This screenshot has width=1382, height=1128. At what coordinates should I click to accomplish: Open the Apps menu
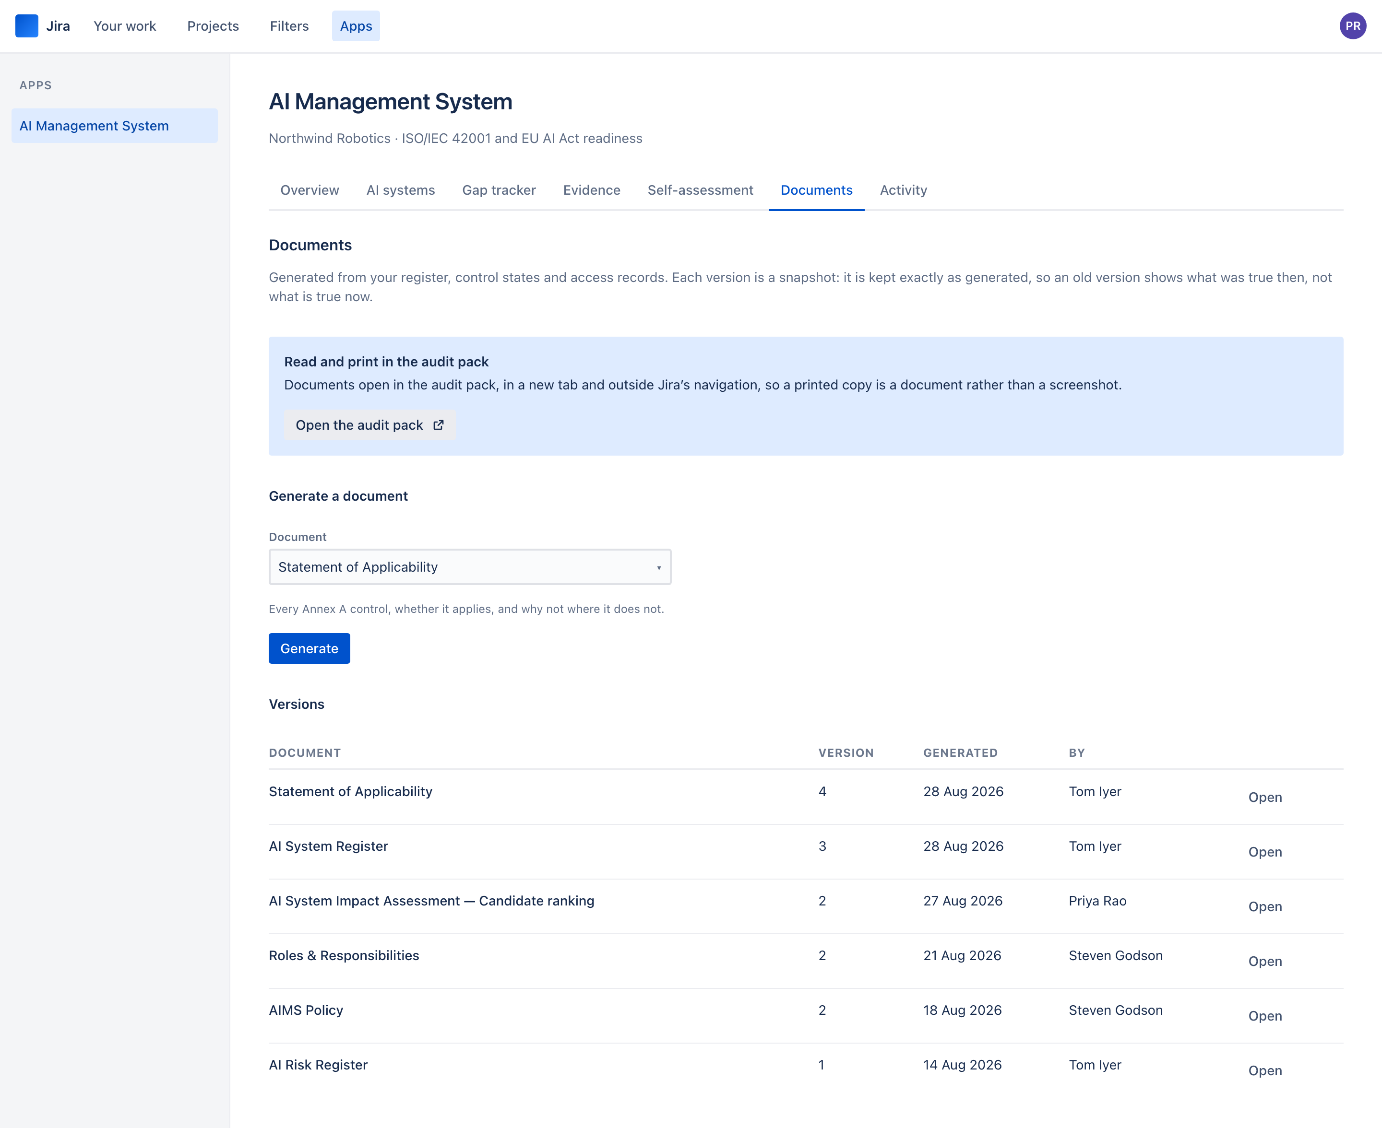[x=356, y=26]
